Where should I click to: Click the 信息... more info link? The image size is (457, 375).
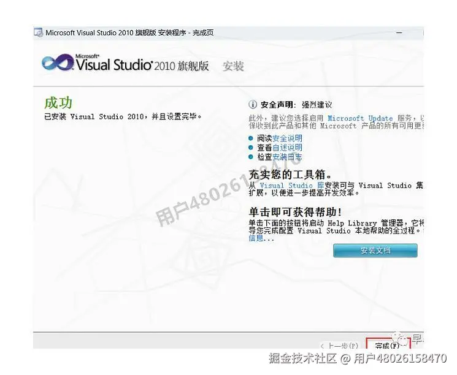[261, 238]
